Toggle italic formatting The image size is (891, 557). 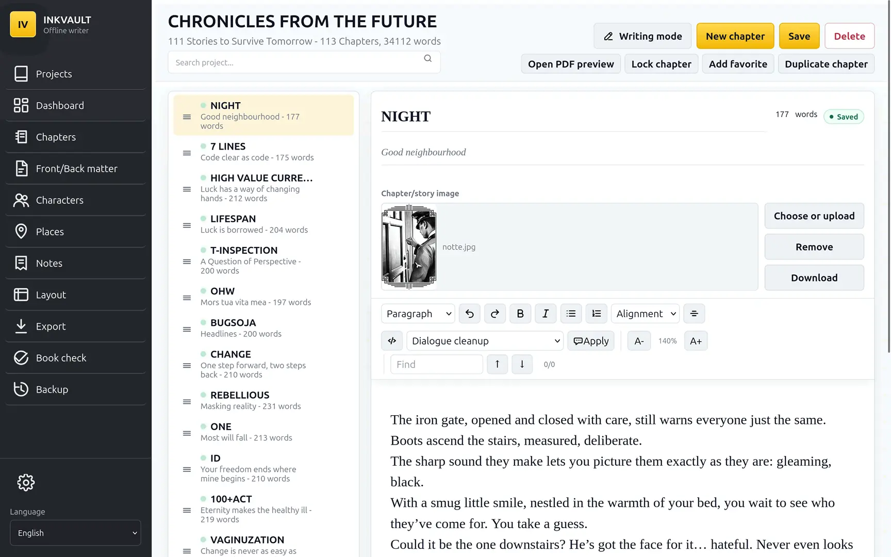(546, 314)
